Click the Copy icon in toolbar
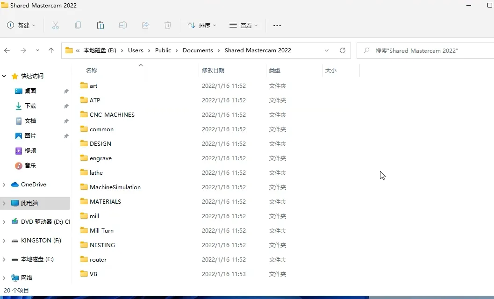Viewport: 494px width, 299px height. [78, 26]
